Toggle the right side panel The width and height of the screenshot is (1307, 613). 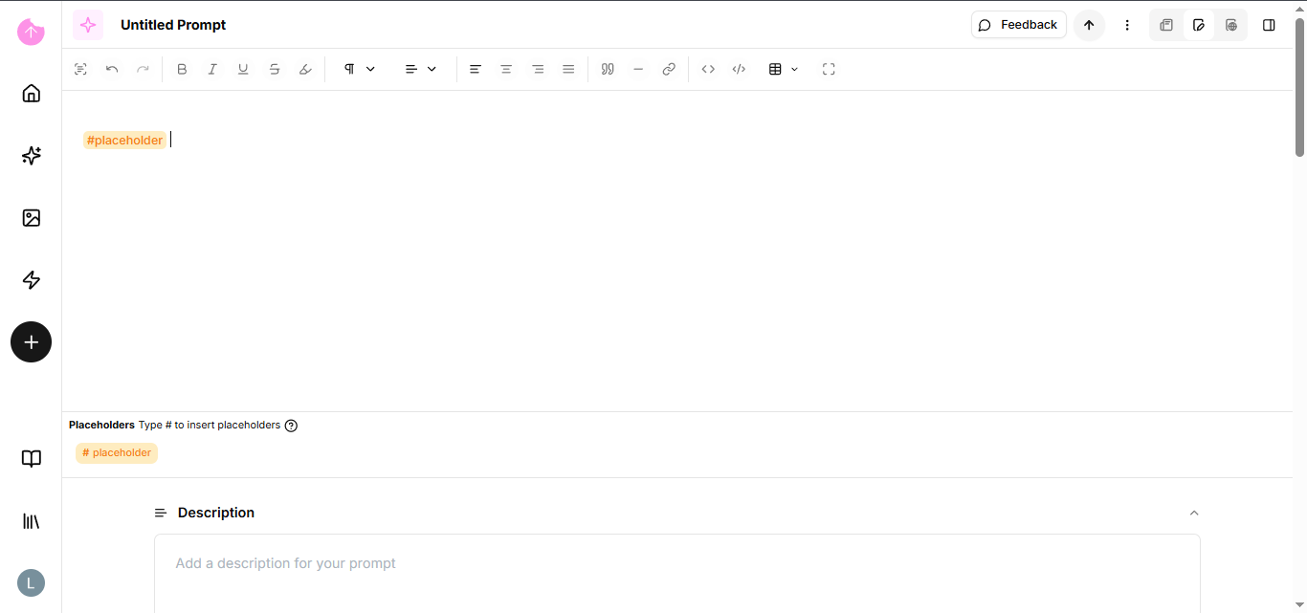click(1269, 25)
